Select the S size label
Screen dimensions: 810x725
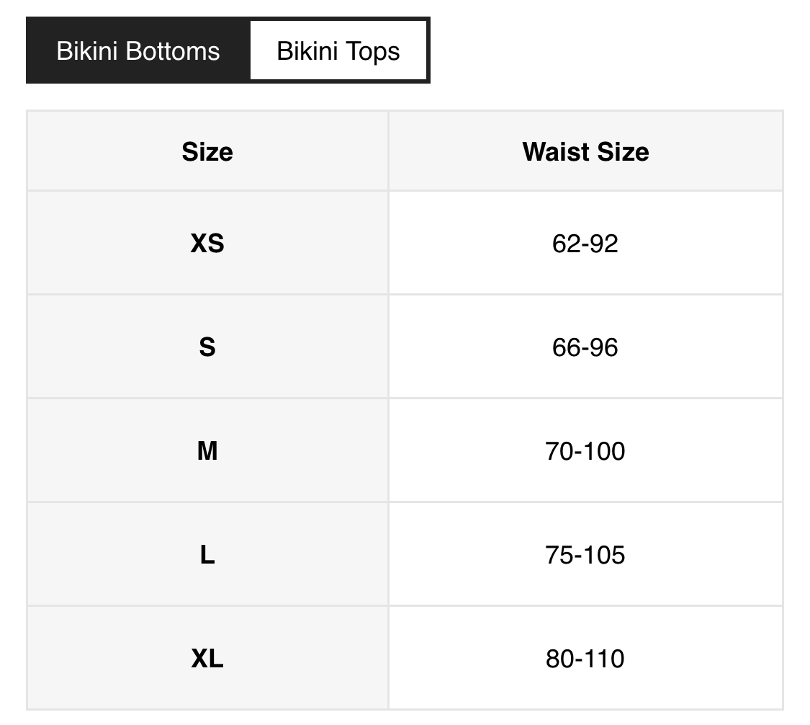(x=207, y=347)
